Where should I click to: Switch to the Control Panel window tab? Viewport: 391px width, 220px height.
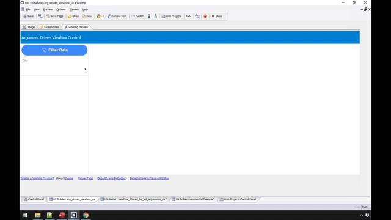(34, 199)
